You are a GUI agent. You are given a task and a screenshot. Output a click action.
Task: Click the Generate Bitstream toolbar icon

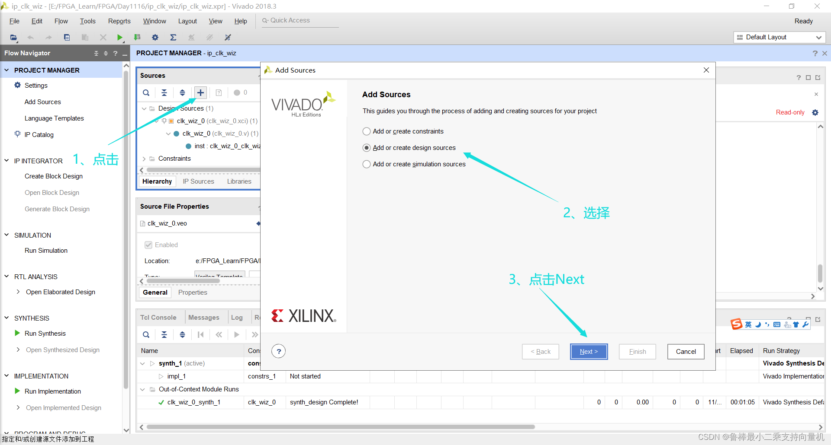[x=137, y=38]
